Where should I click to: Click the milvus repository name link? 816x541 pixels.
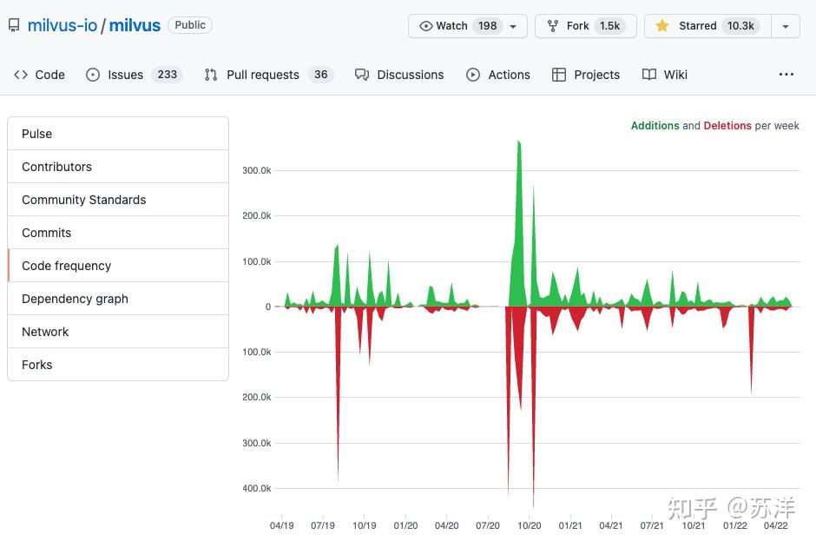coord(135,25)
